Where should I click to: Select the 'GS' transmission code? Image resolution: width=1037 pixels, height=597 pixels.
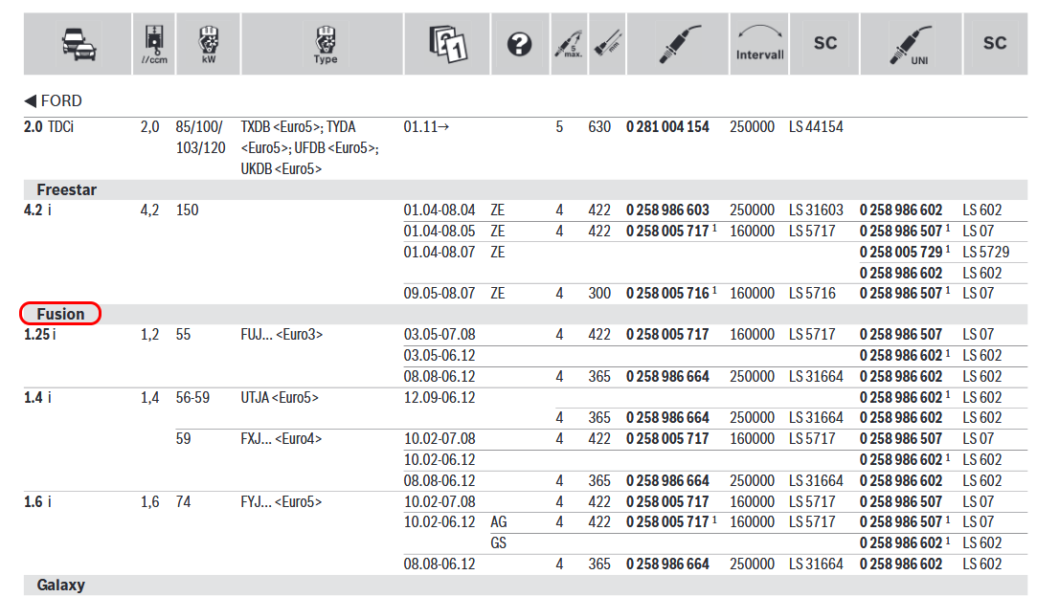coord(498,542)
